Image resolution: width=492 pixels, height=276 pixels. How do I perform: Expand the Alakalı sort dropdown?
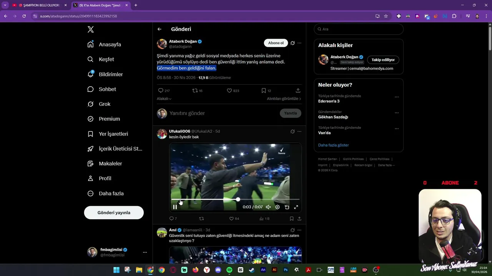tap(164, 99)
